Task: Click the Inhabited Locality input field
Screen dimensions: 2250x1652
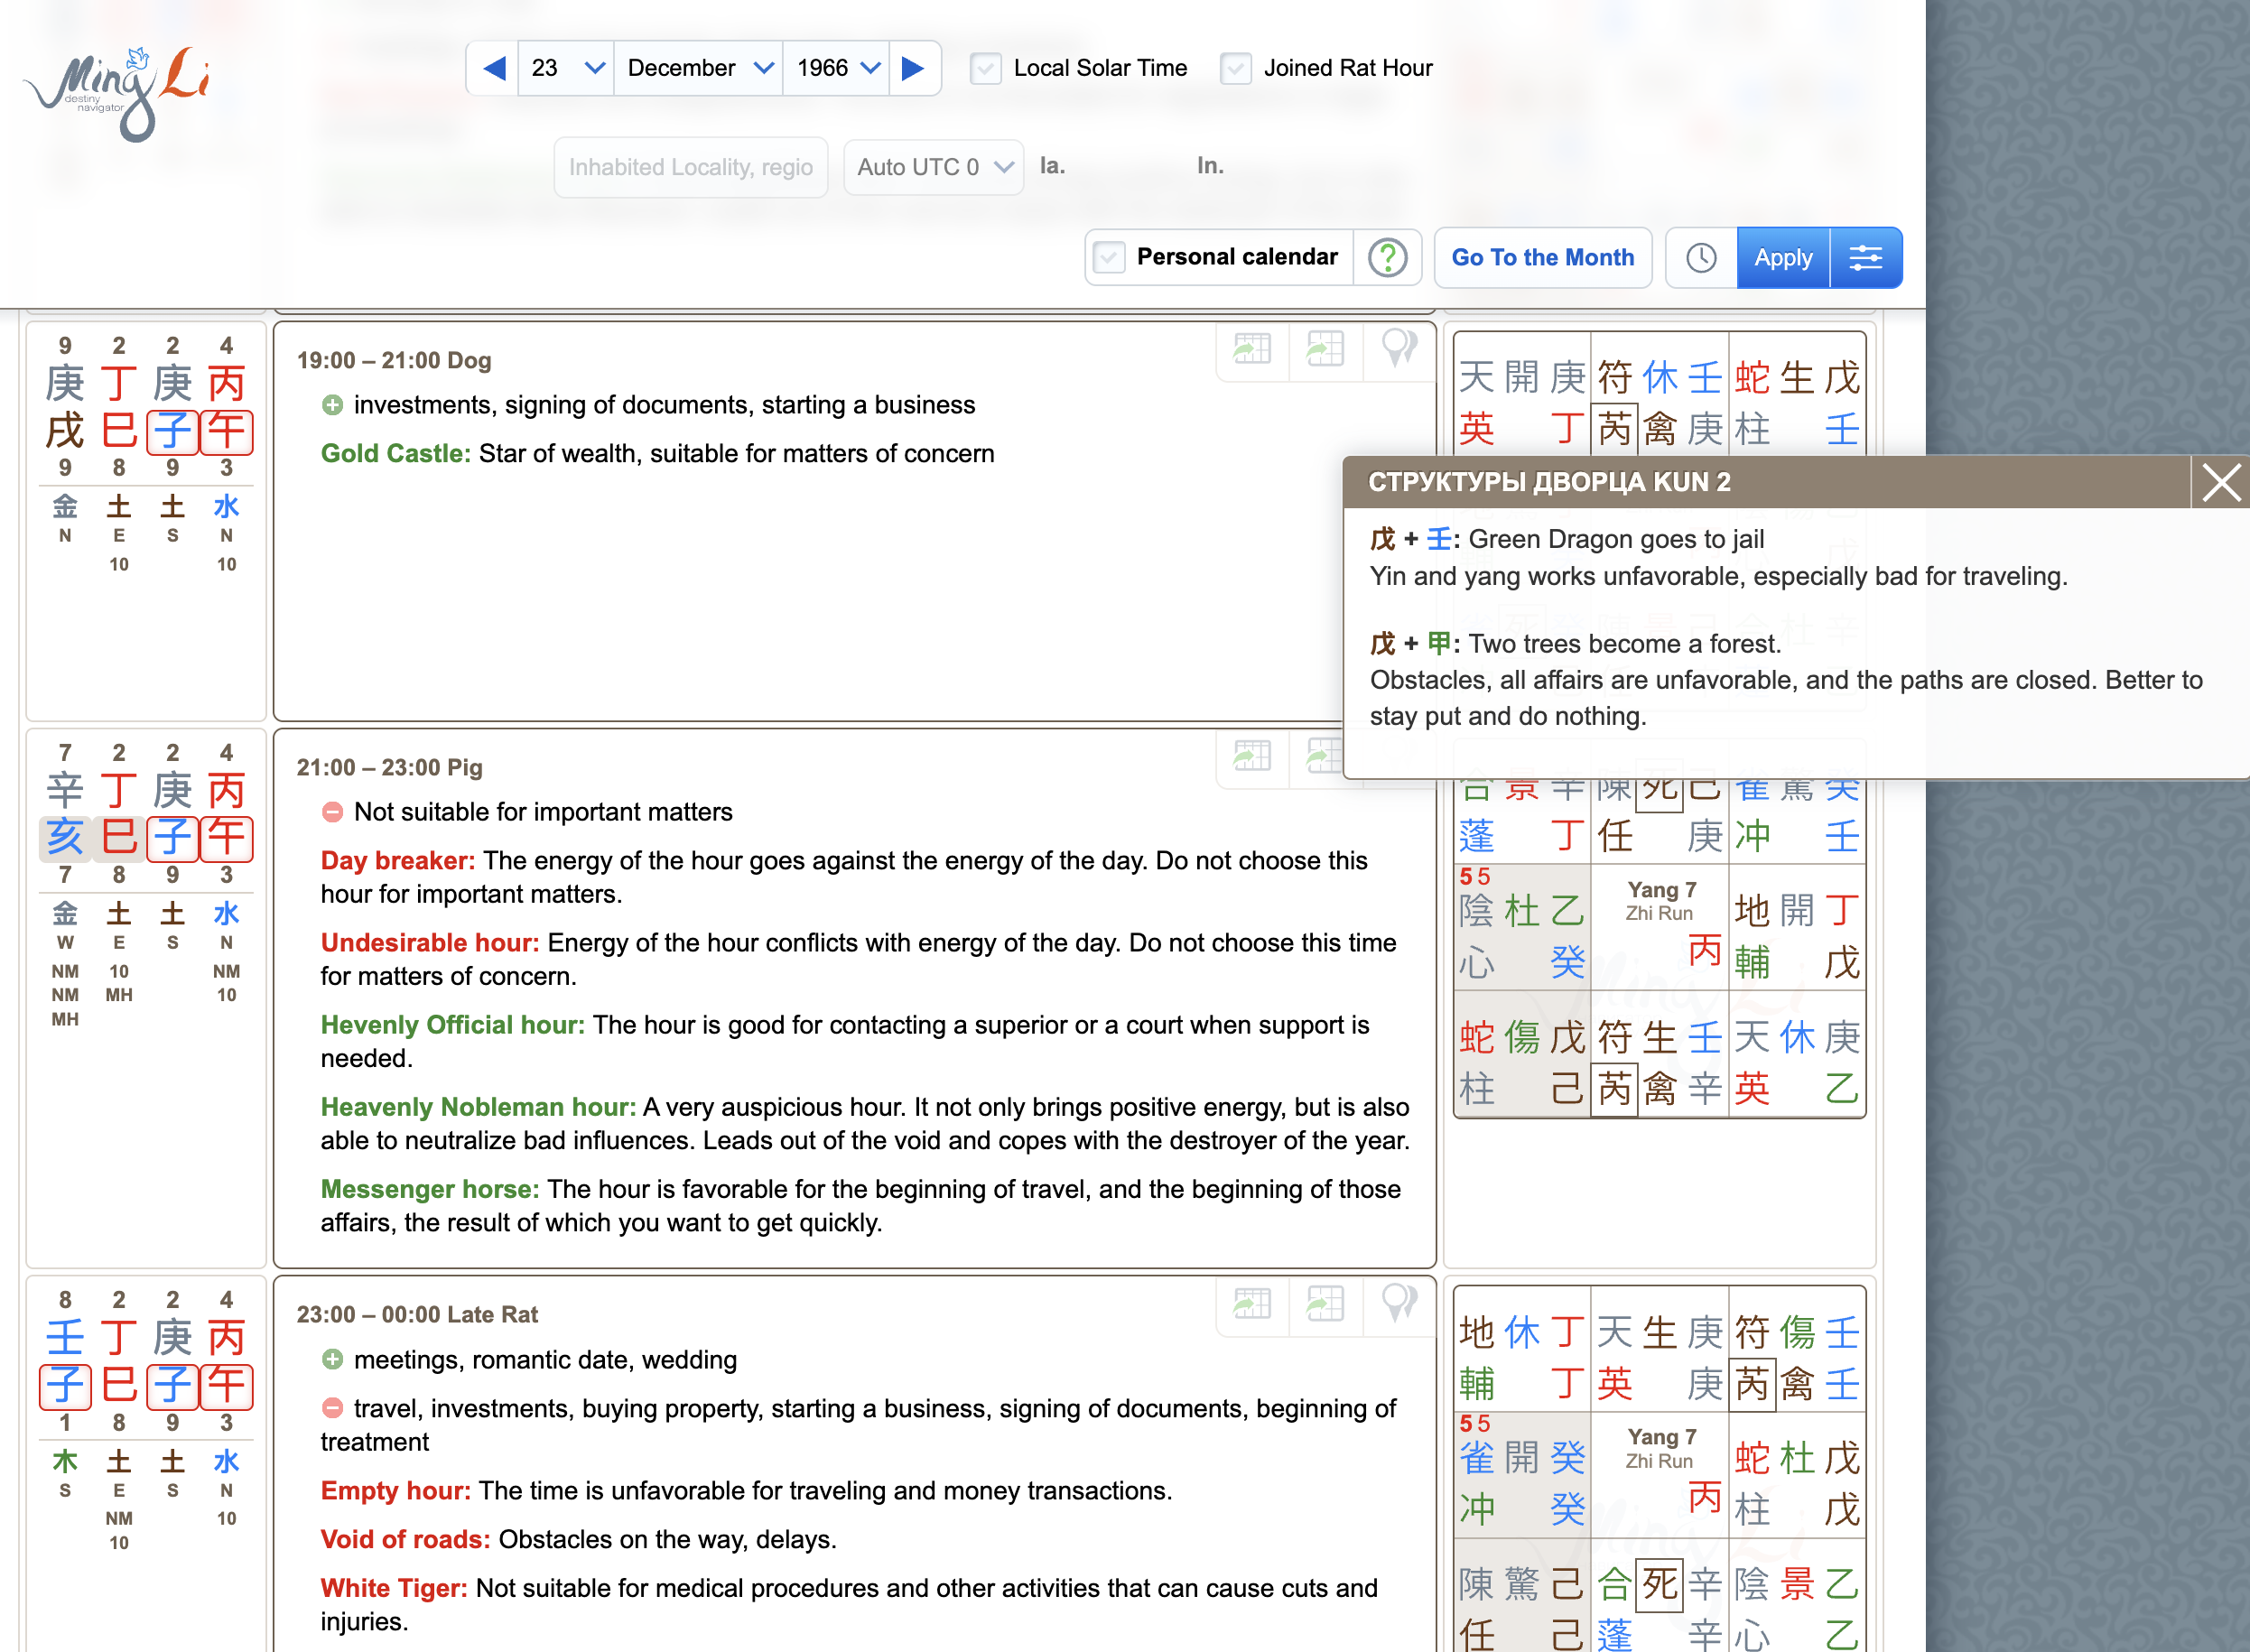Action: coord(690,167)
